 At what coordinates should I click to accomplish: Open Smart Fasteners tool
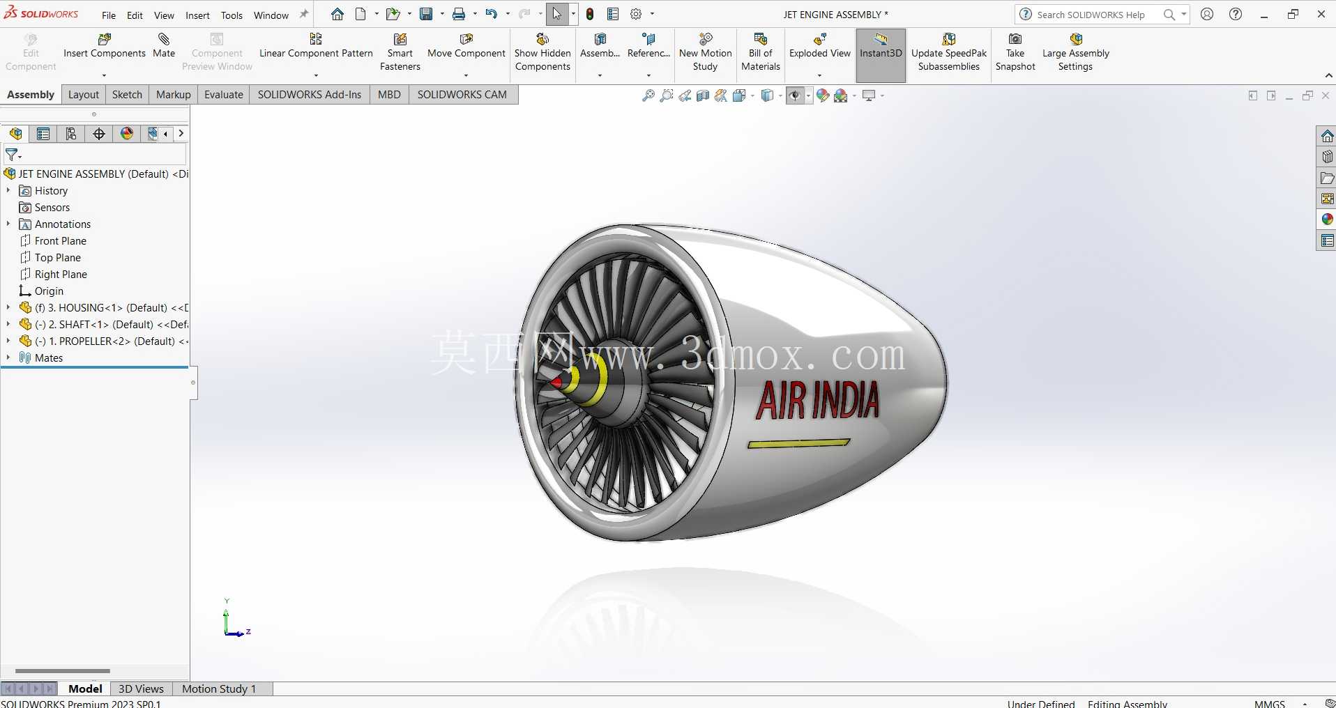(x=400, y=52)
